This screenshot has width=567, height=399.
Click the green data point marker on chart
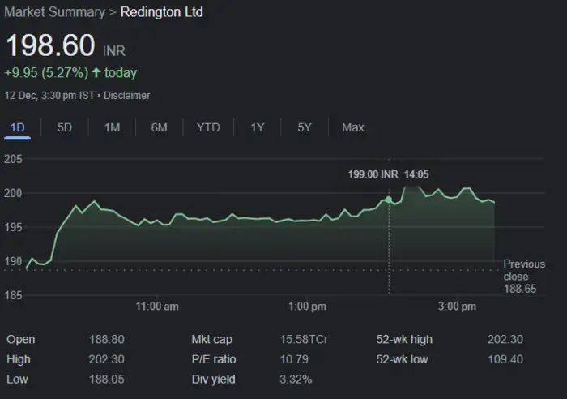pyautogui.click(x=389, y=199)
